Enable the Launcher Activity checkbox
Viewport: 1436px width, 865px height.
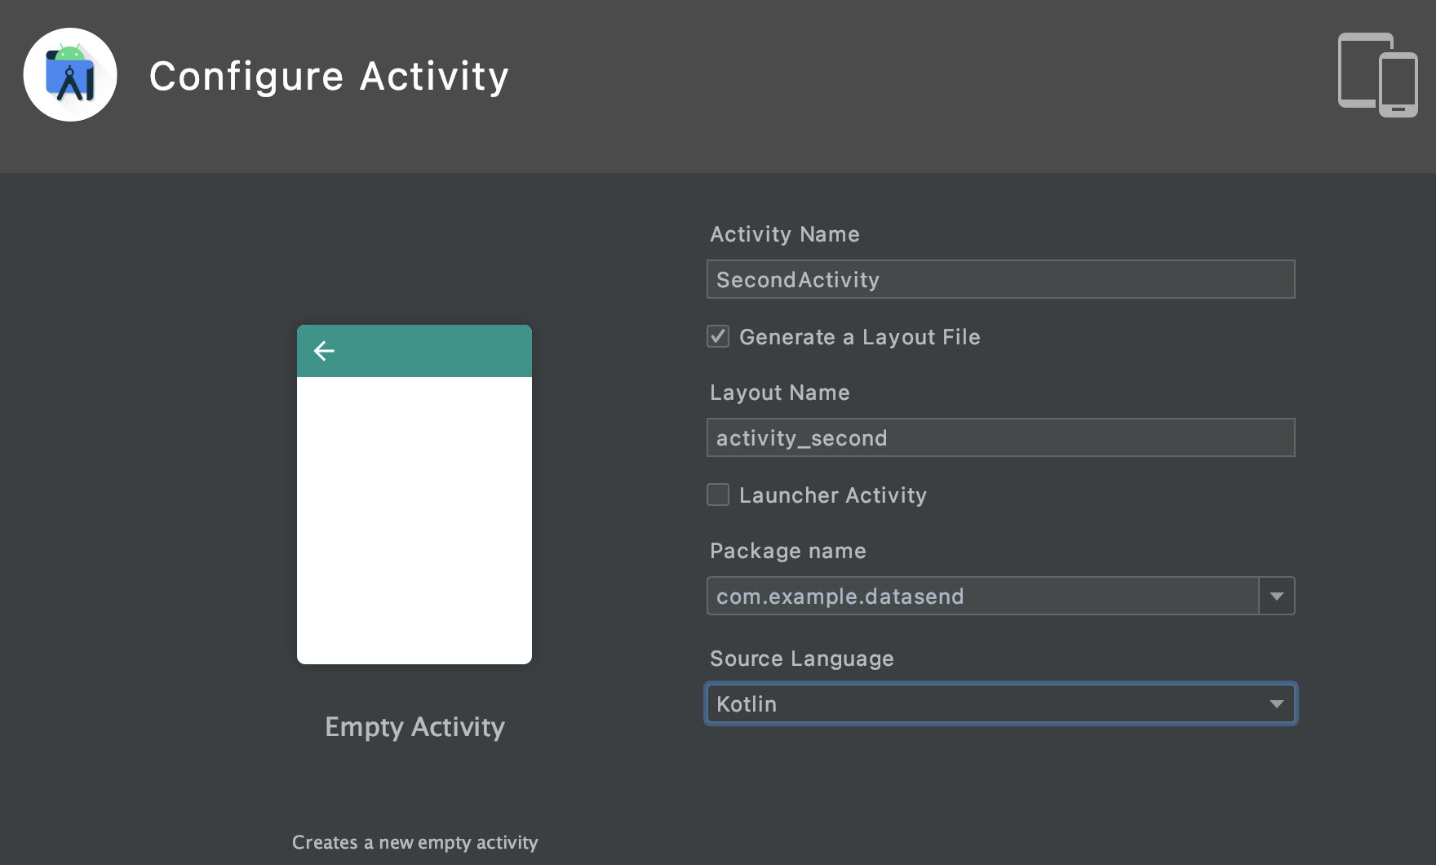[718, 495]
